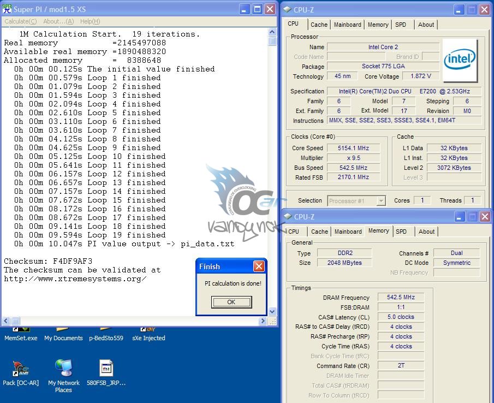
Task: Click the Channels # value Dual
Action: point(456,253)
